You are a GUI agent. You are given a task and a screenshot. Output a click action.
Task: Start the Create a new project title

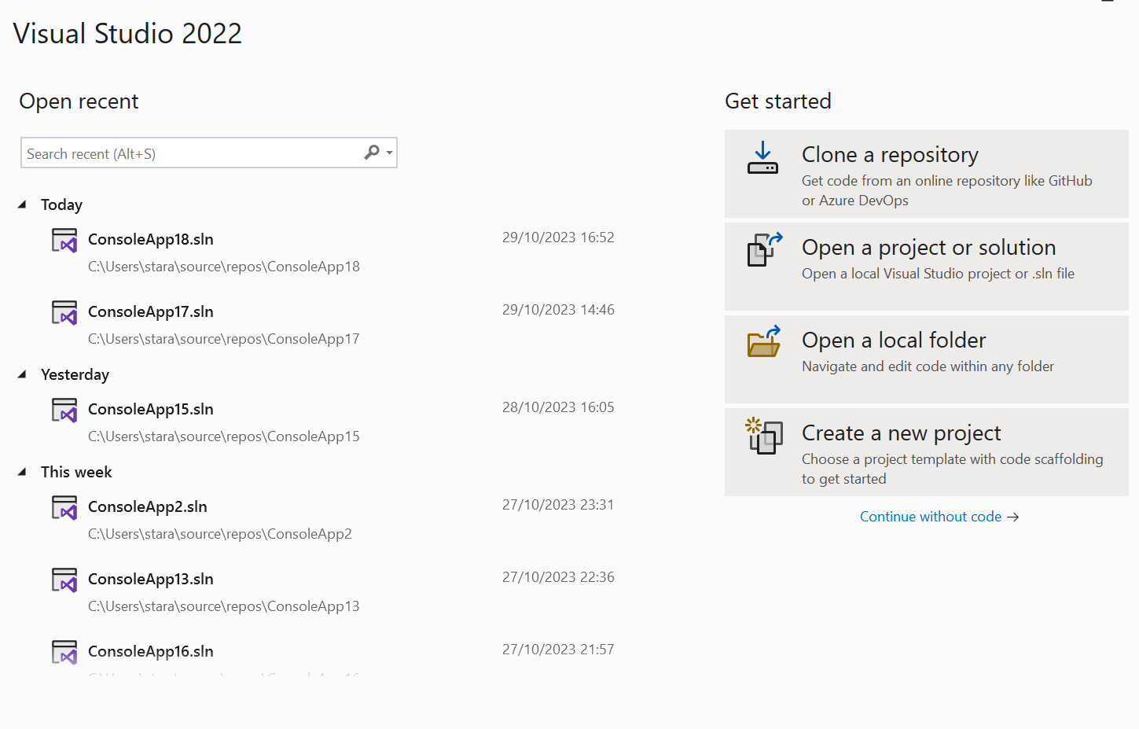(x=901, y=433)
